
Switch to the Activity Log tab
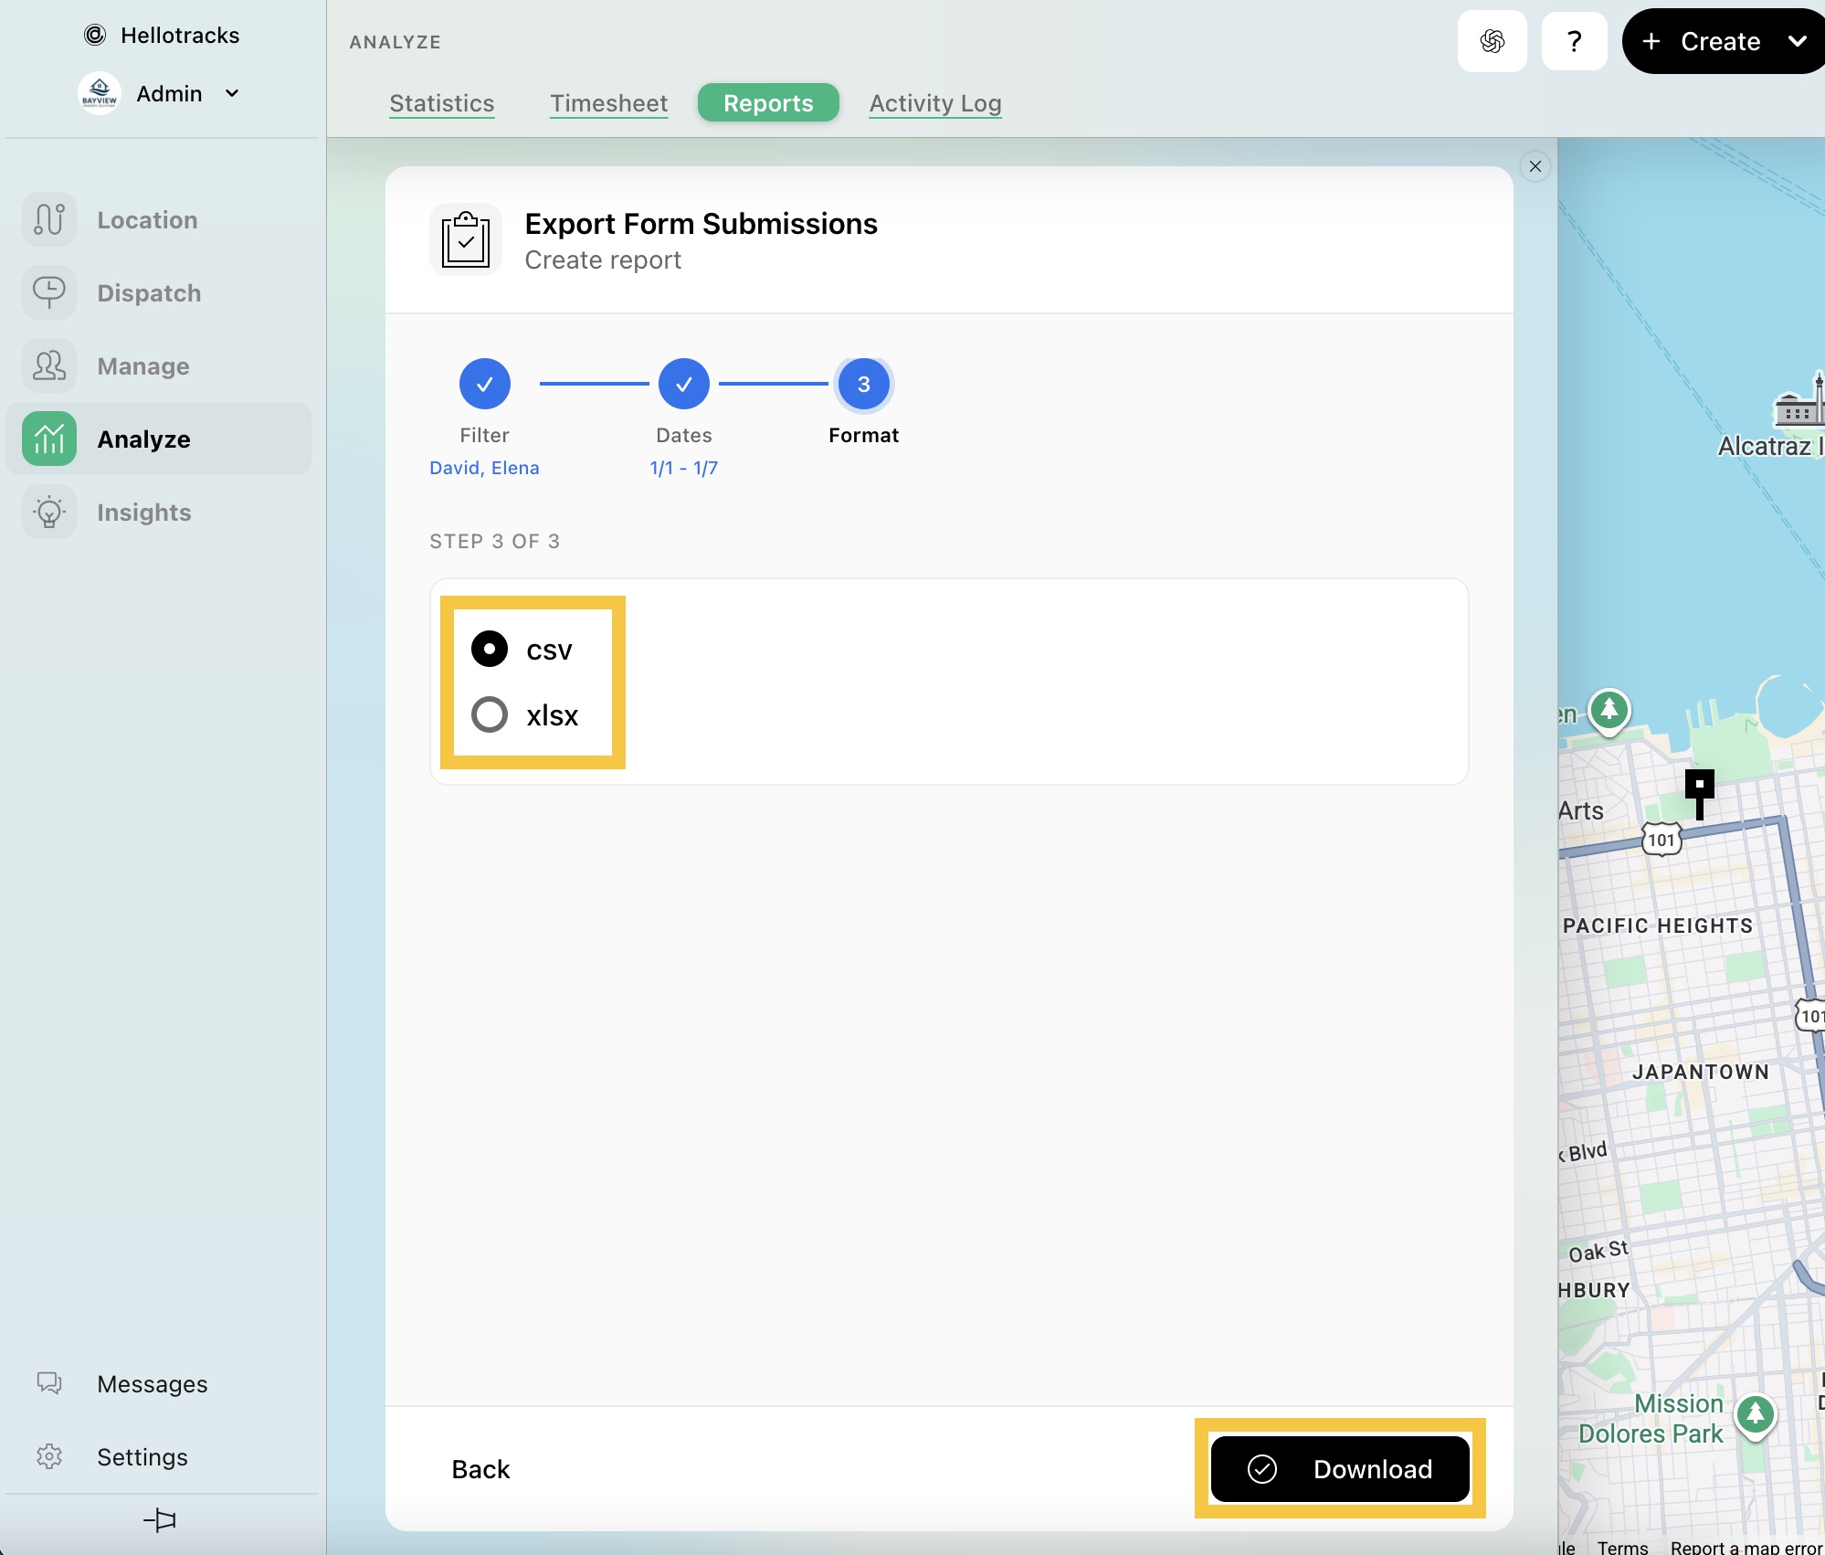pos(934,103)
